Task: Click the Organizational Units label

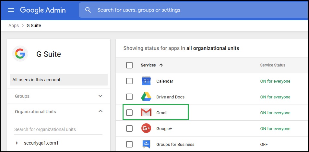Action: click(x=35, y=112)
